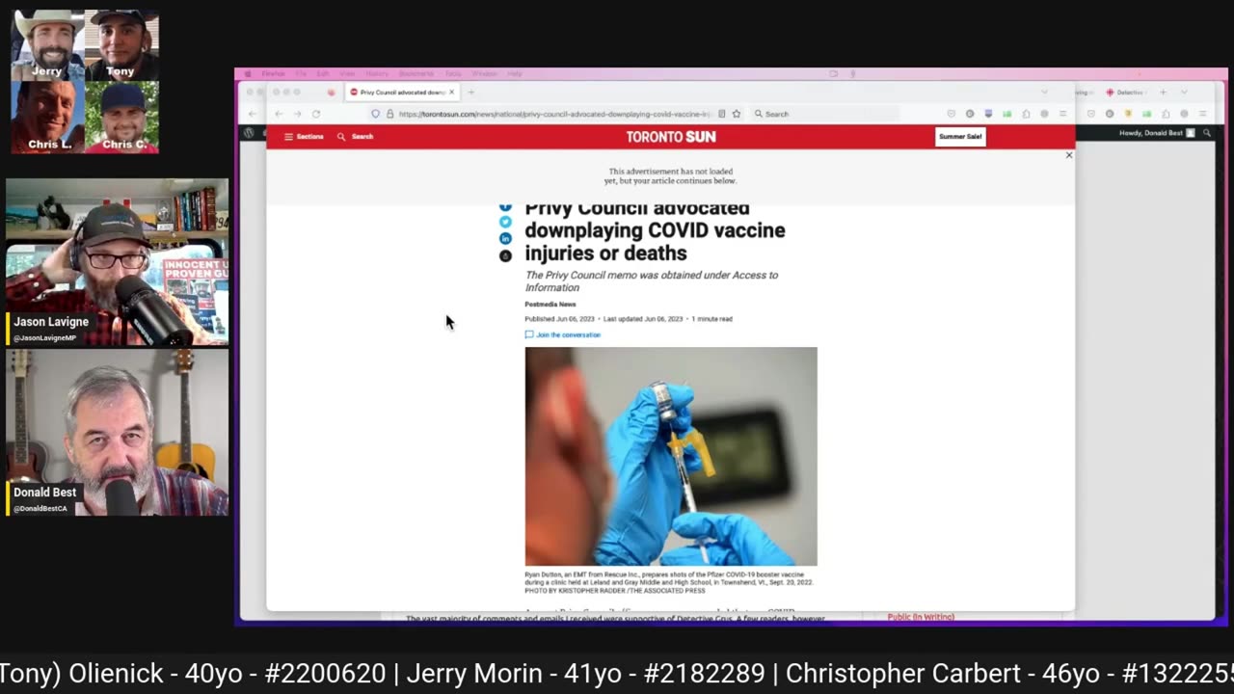Screen dimensions: 1234x694
Task: Select Jerry's video thumbnail
Action: point(47,45)
